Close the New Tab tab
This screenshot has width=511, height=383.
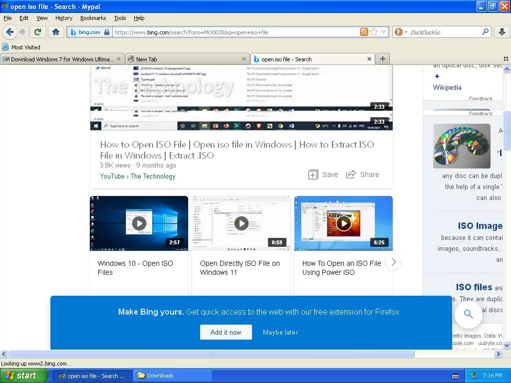click(244, 59)
